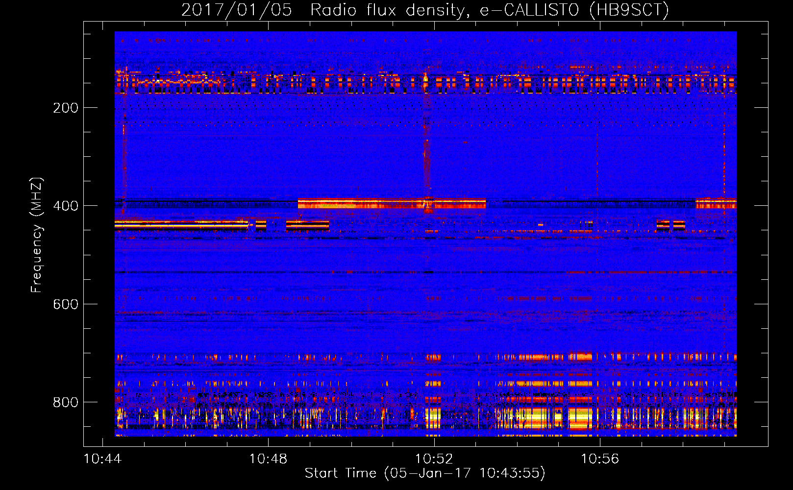The height and width of the screenshot is (490, 793).
Task: Select the 'Frequency (MHZ)' axis label
Action: (37, 235)
